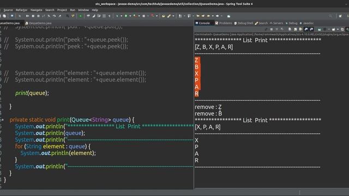Open the Refactor menu
Image resolution: width=349 pixels, height=196 pixels.
(x=21, y=10)
